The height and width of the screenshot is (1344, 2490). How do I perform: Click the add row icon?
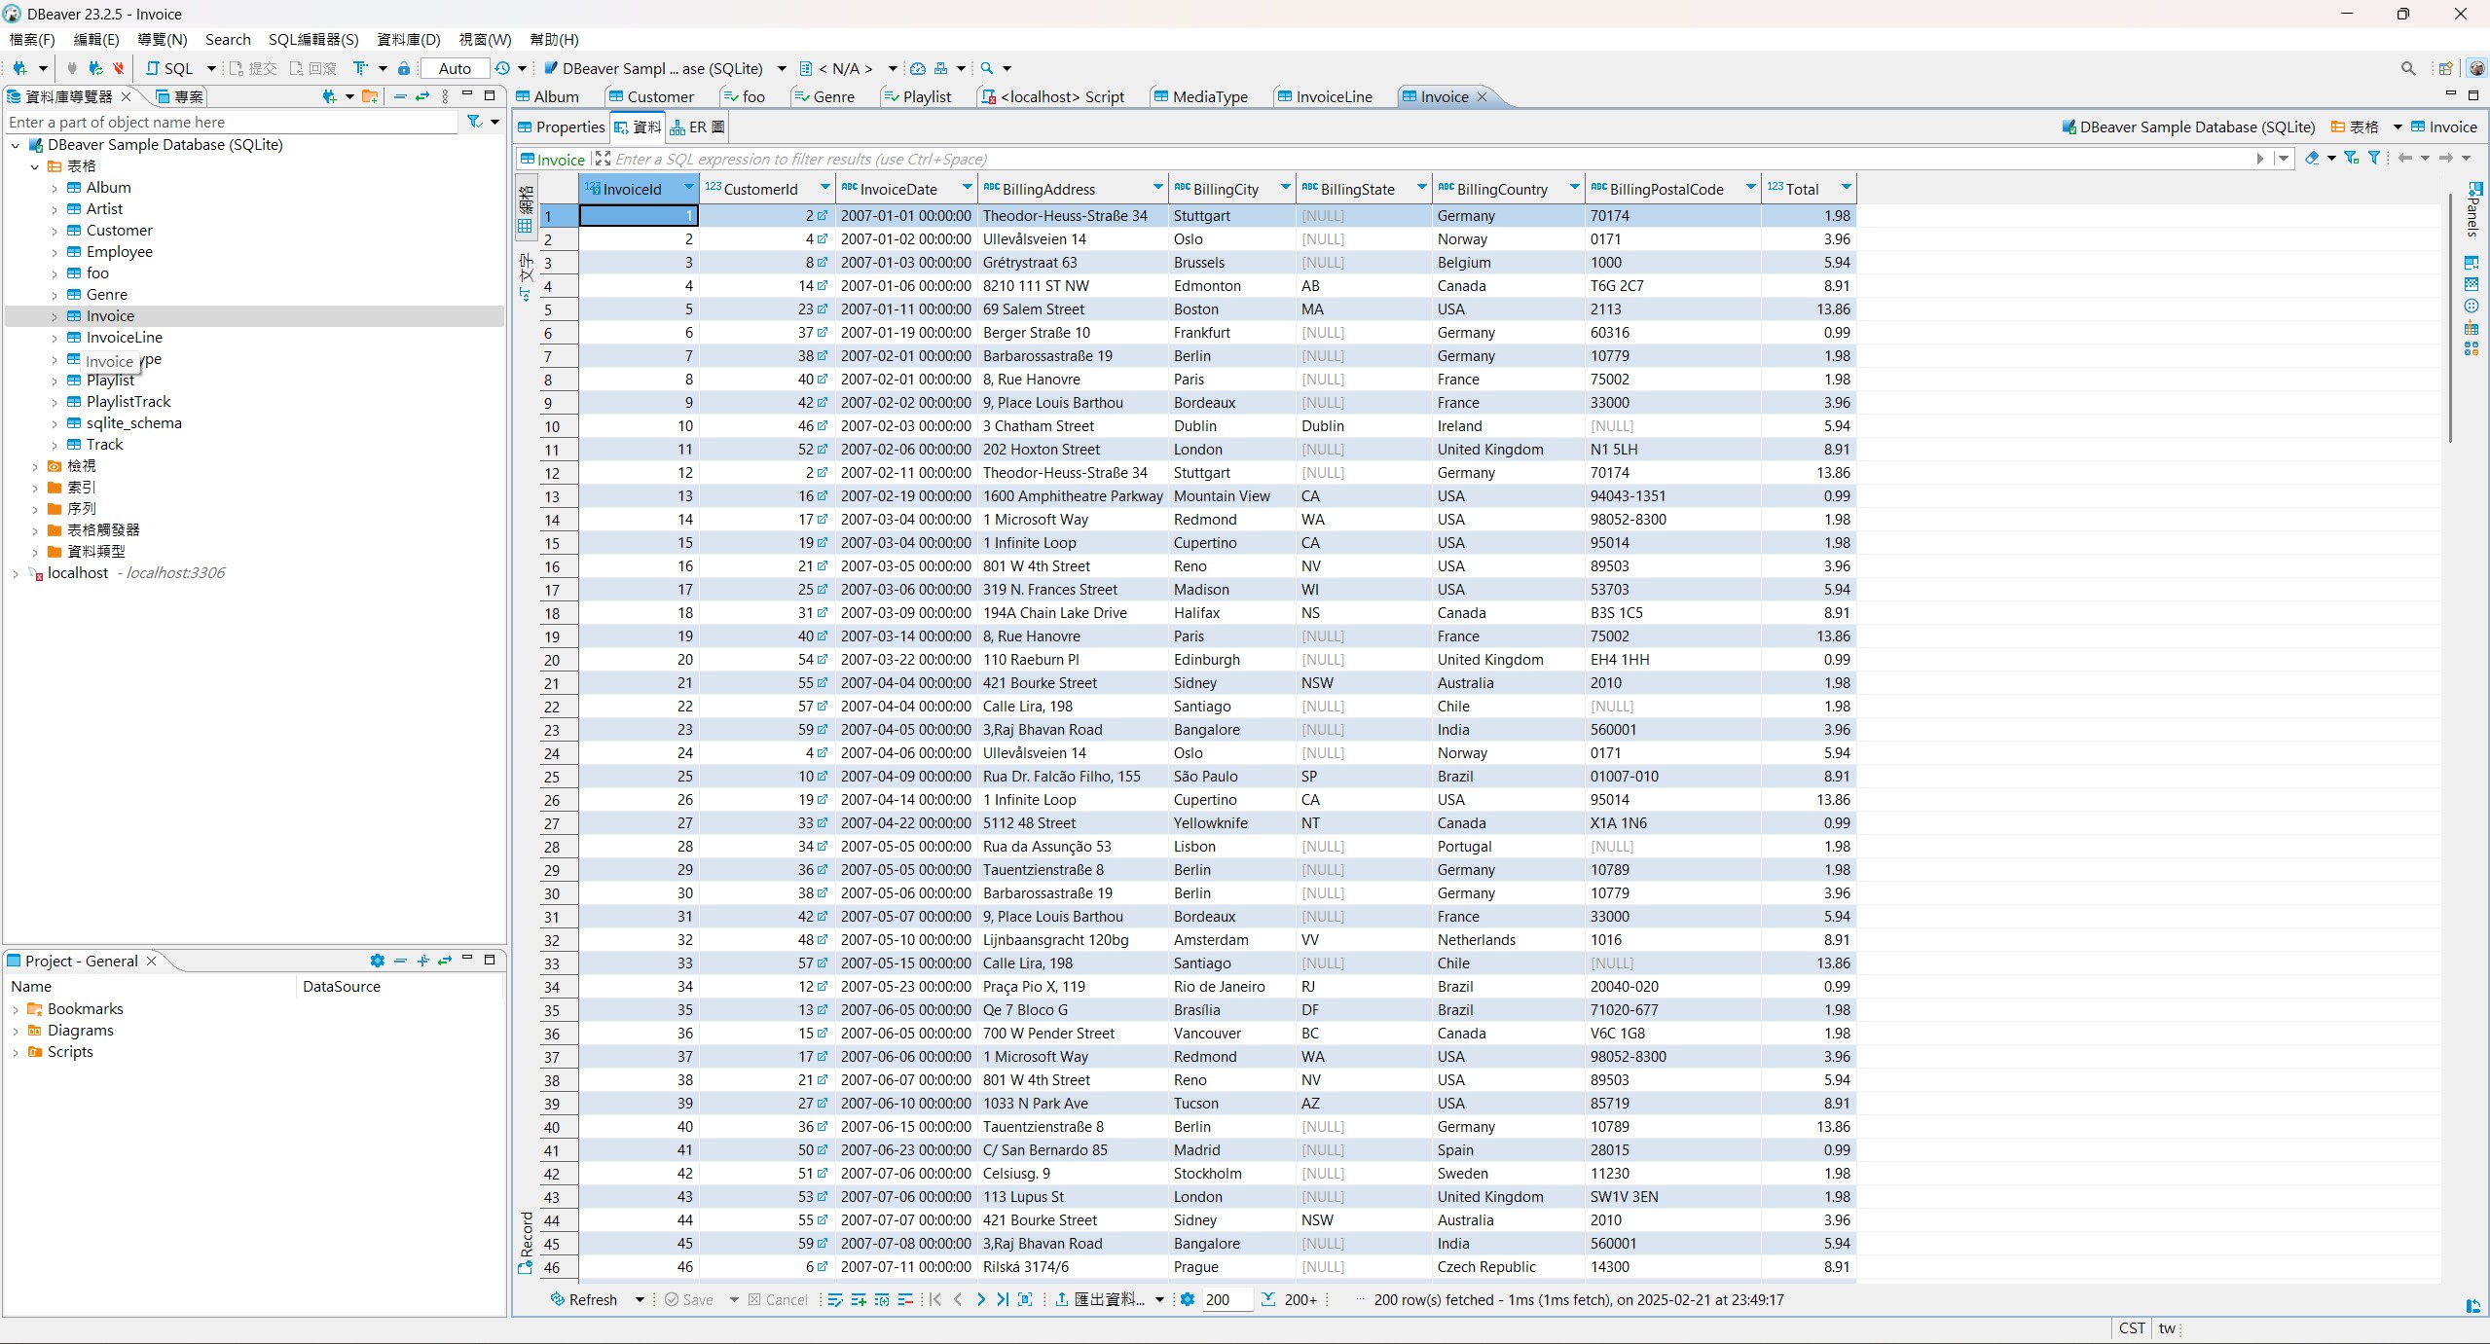point(859,1299)
